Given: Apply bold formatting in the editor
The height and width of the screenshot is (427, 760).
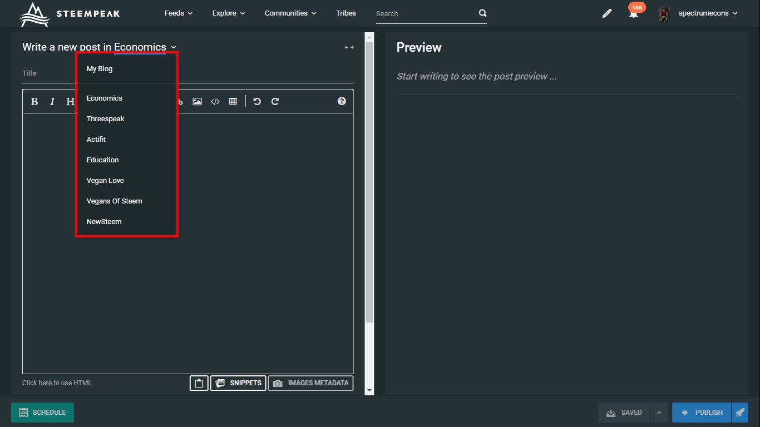Looking at the screenshot, I should point(34,101).
